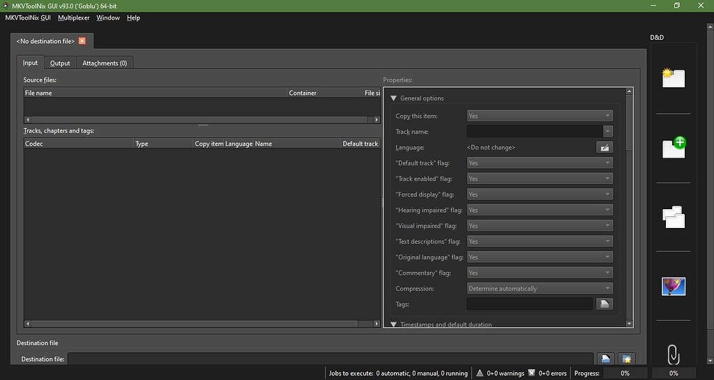Switch to the Attachments (0) tab
Image resolution: width=714 pixels, height=380 pixels.
click(x=105, y=63)
